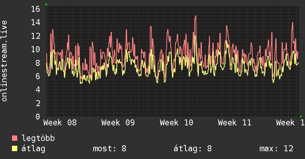The height and width of the screenshot is (159, 305).
Task: Click the Week 11 axis label
Action: (x=235, y=123)
